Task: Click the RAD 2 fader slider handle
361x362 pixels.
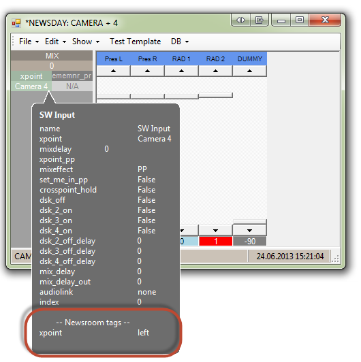Action: 216,95
